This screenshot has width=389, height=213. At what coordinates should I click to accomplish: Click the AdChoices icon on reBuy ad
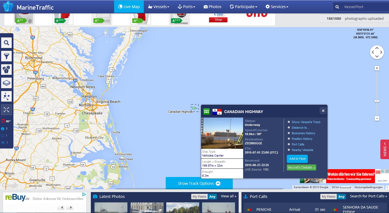point(84,194)
